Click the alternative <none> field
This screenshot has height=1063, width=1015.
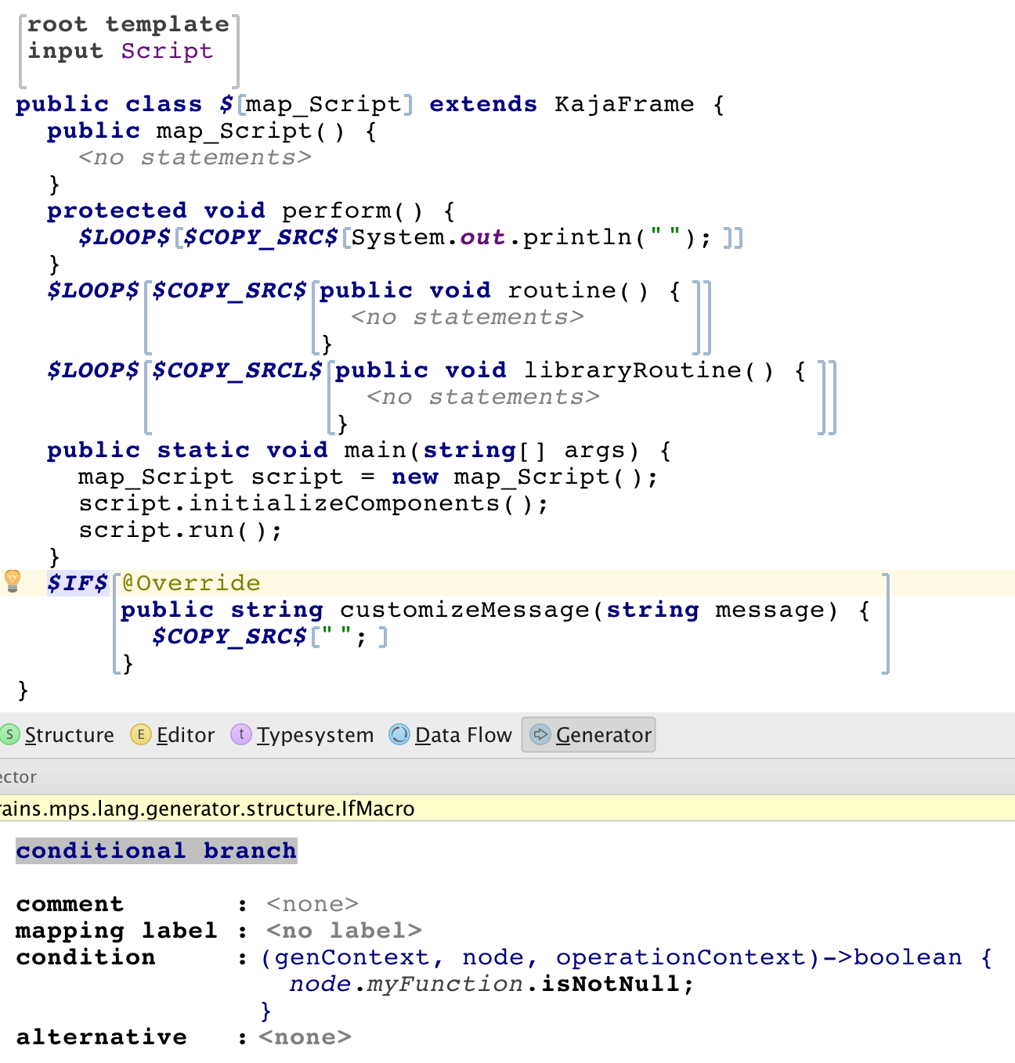[305, 1037]
